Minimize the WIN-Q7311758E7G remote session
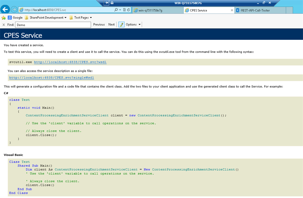 click(x=258, y=3)
